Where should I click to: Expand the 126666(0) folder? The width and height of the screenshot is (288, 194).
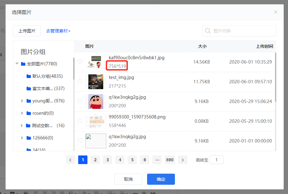[22, 138]
